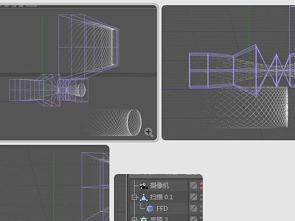Image resolution: width=295 pixels, height=221 pixels.
Task: Select the camera object icon beside 摄像机
Action: (x=143, y=186)
